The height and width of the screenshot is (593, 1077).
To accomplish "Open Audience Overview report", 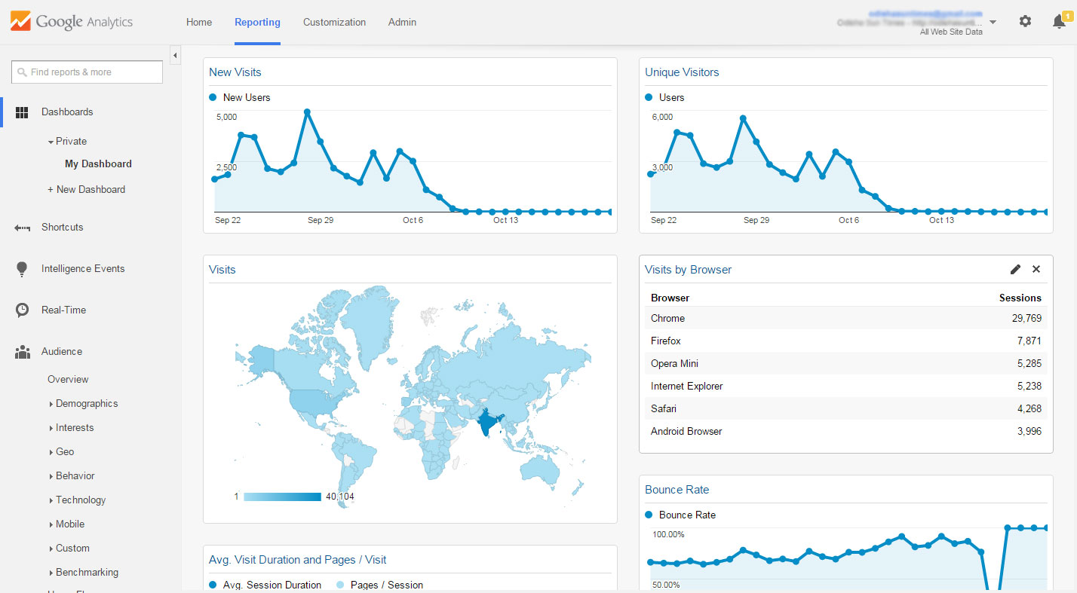I will (x=68, y=380).
